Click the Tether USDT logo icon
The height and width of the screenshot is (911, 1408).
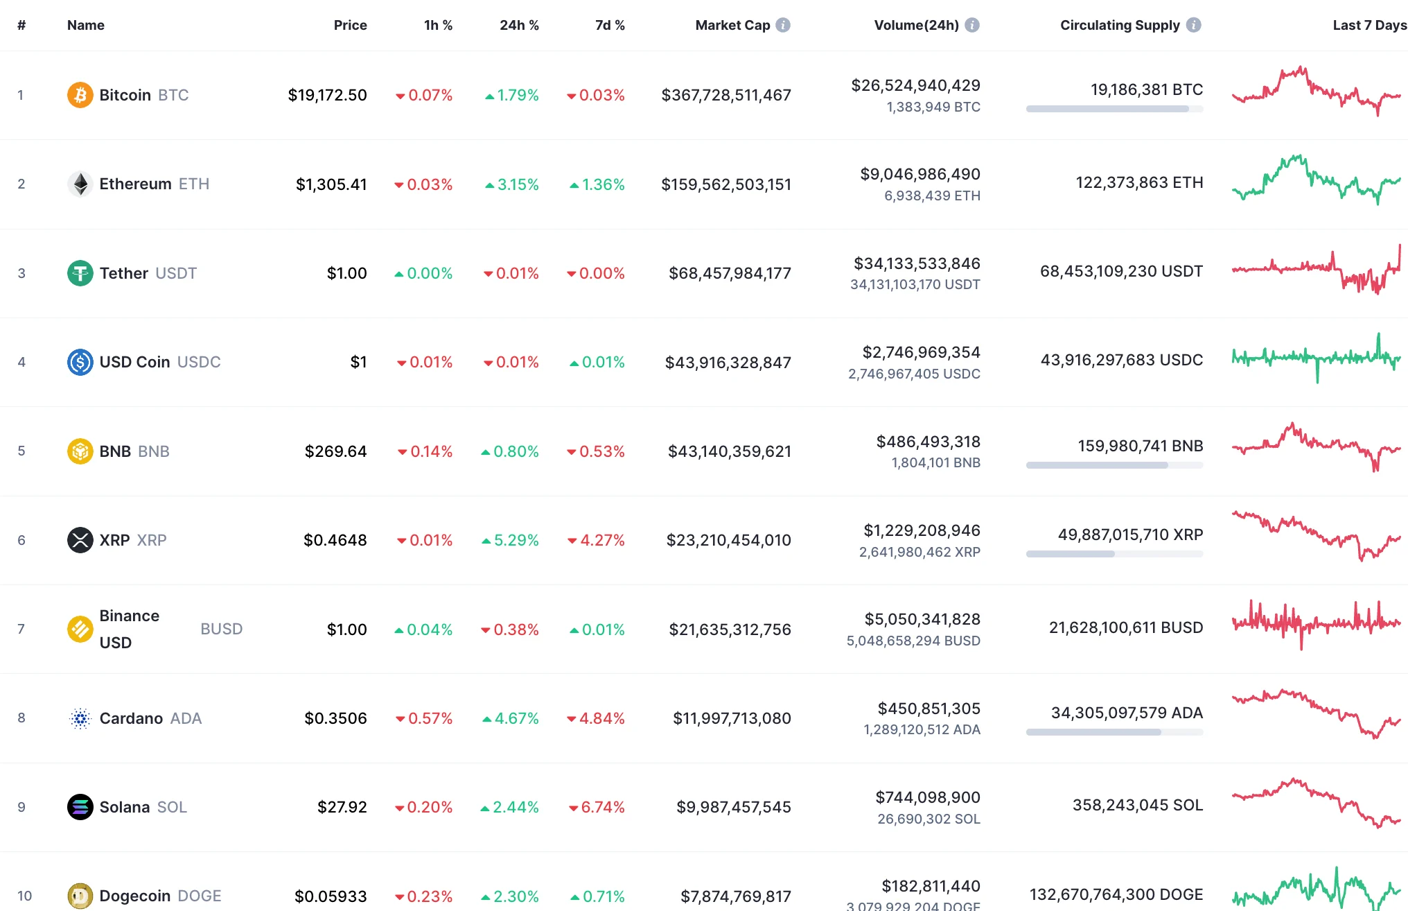click(80, 272)
